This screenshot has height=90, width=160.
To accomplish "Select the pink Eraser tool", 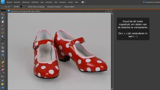I will click(2, 70).
